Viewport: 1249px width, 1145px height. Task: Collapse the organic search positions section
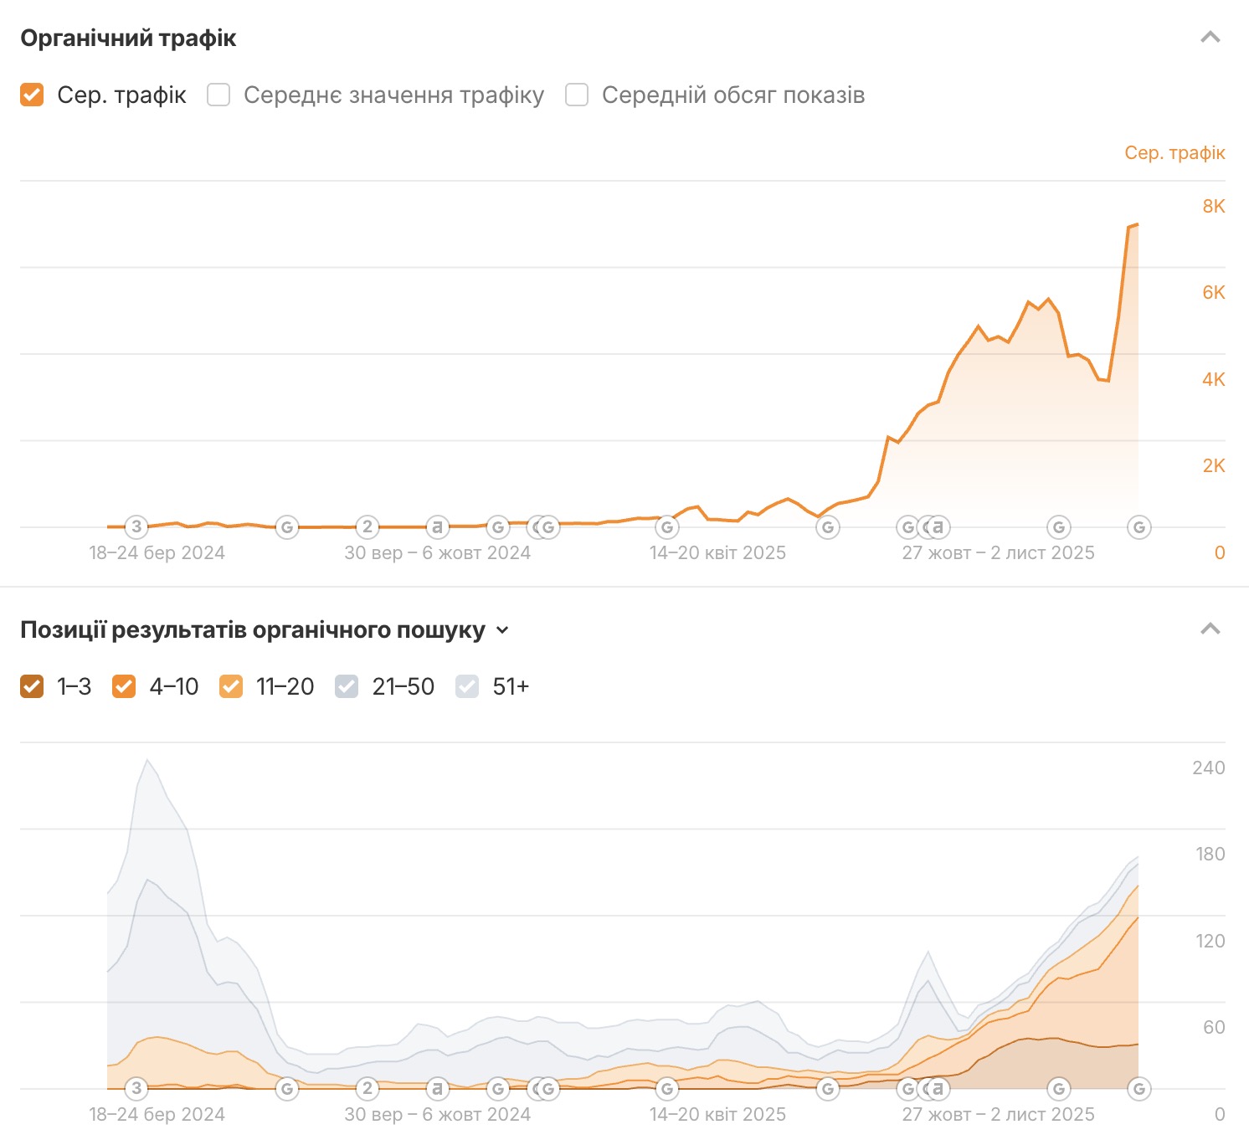pyautogui.click(x=1210, y=629)
